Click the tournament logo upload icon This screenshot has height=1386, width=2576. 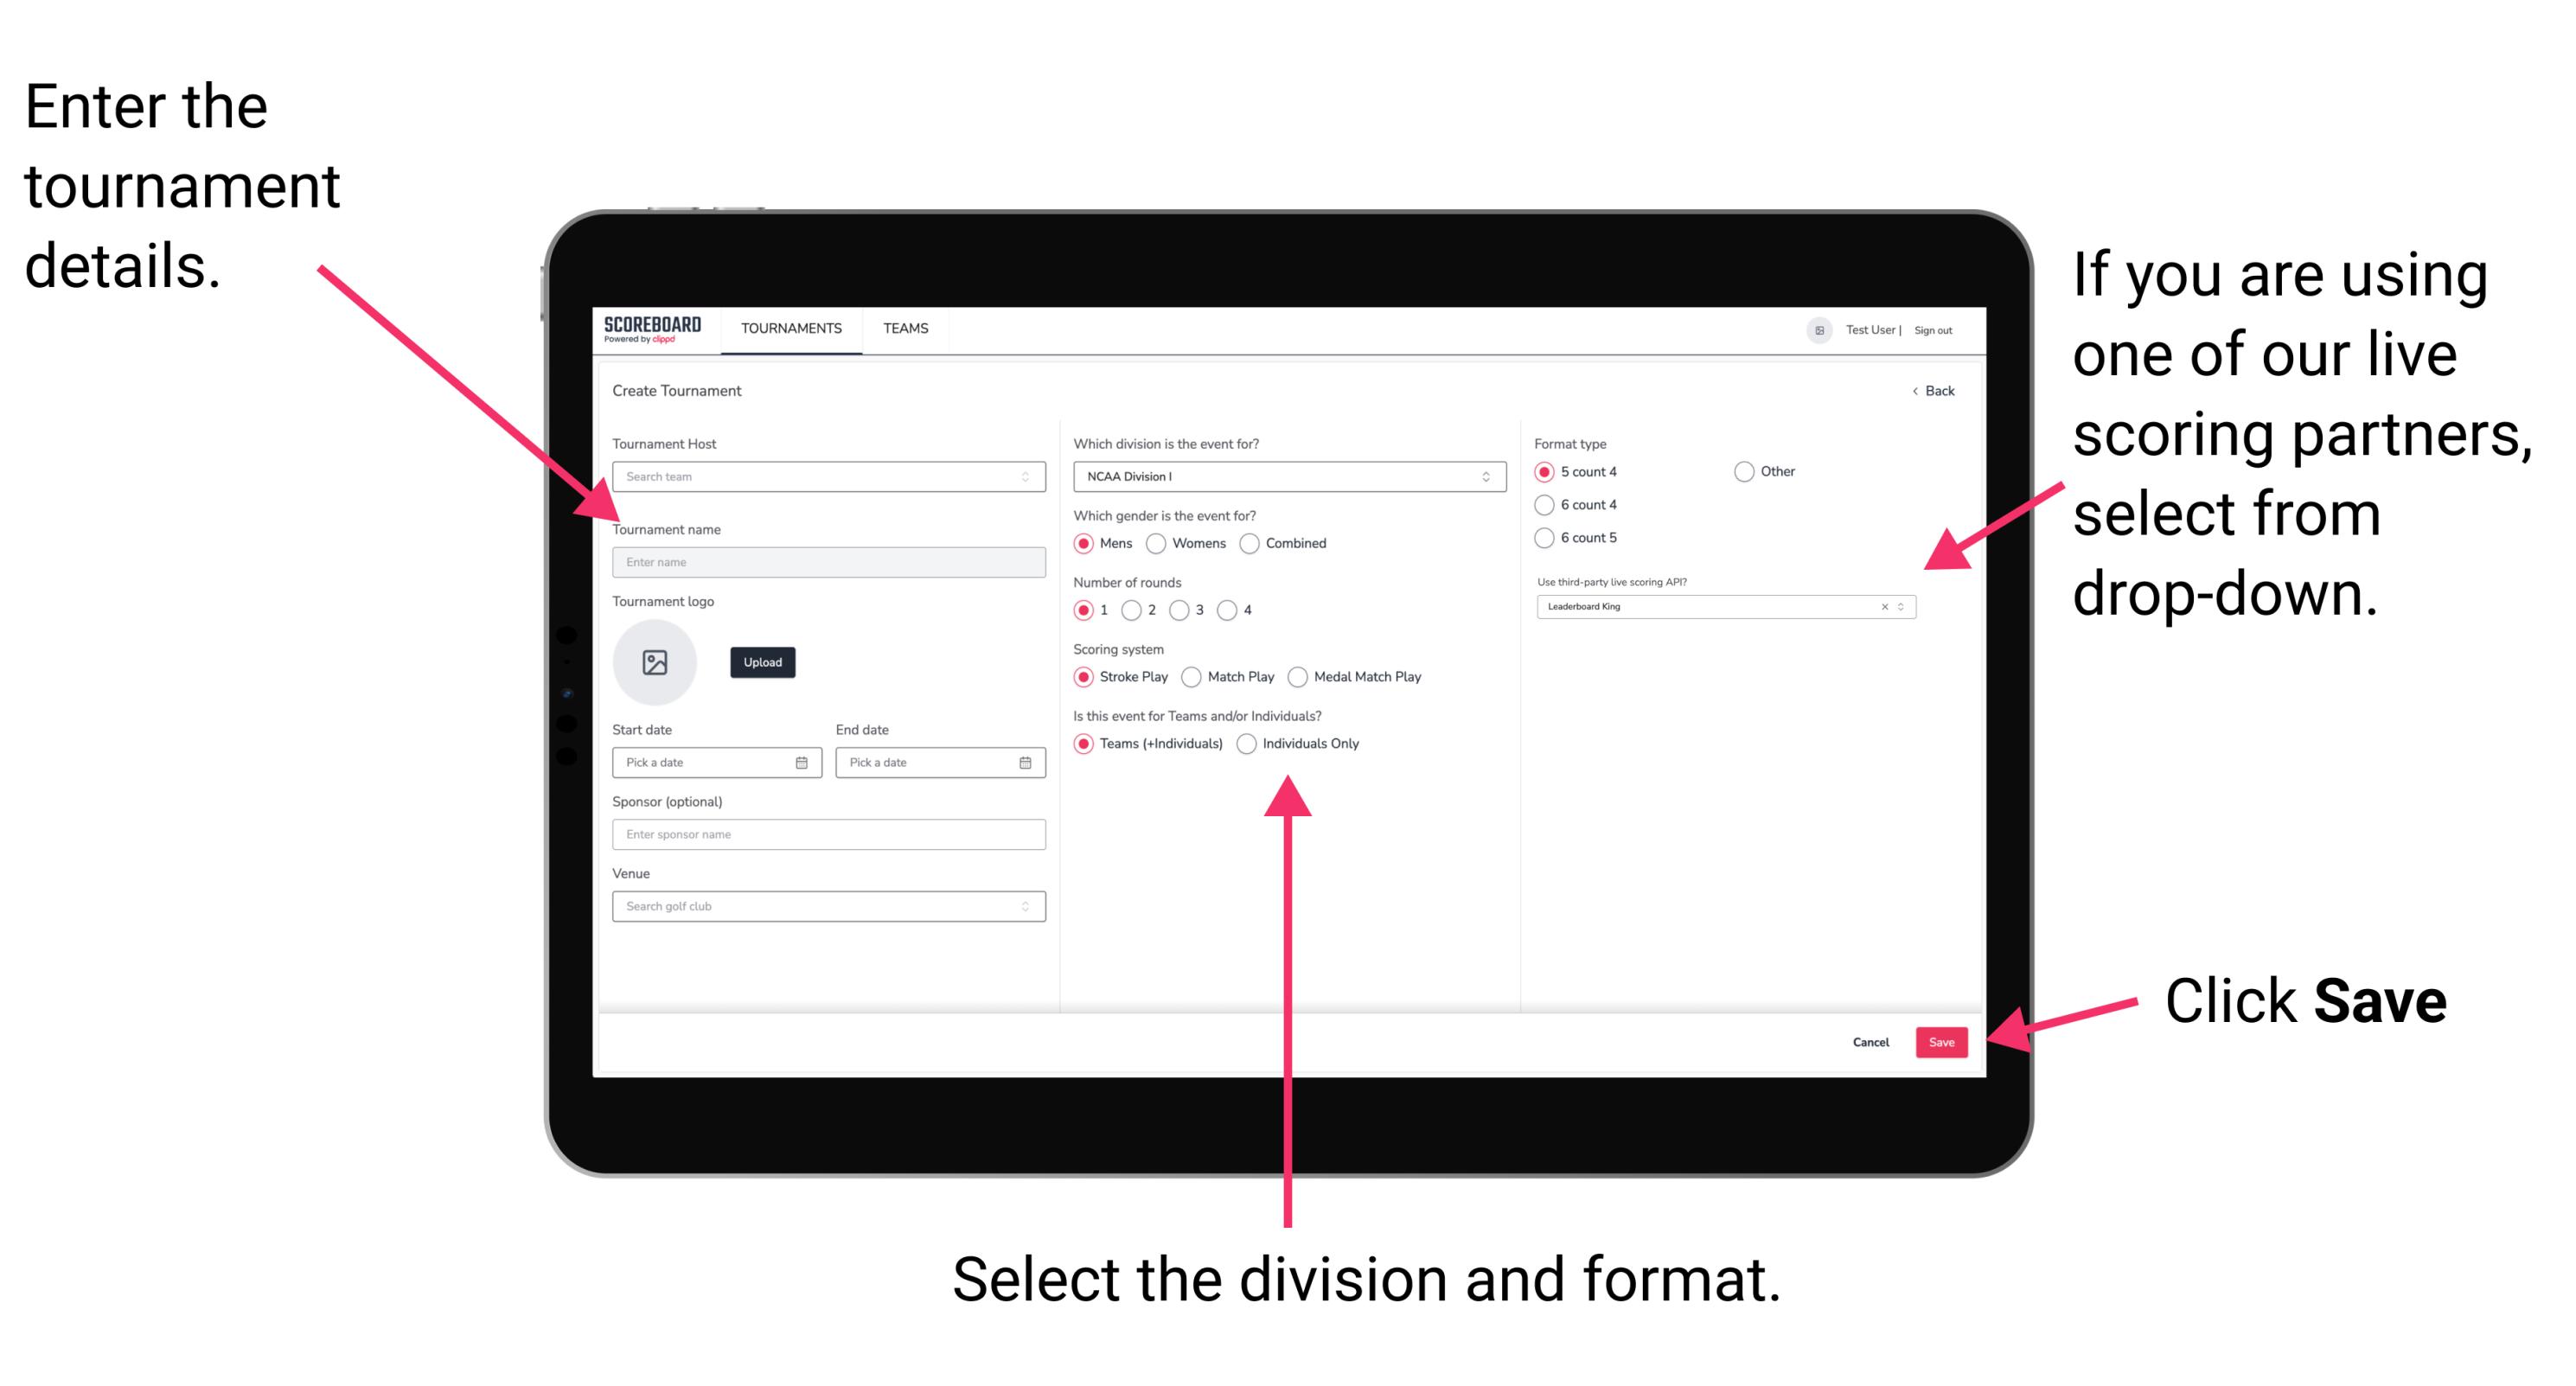tap(655, 661)
